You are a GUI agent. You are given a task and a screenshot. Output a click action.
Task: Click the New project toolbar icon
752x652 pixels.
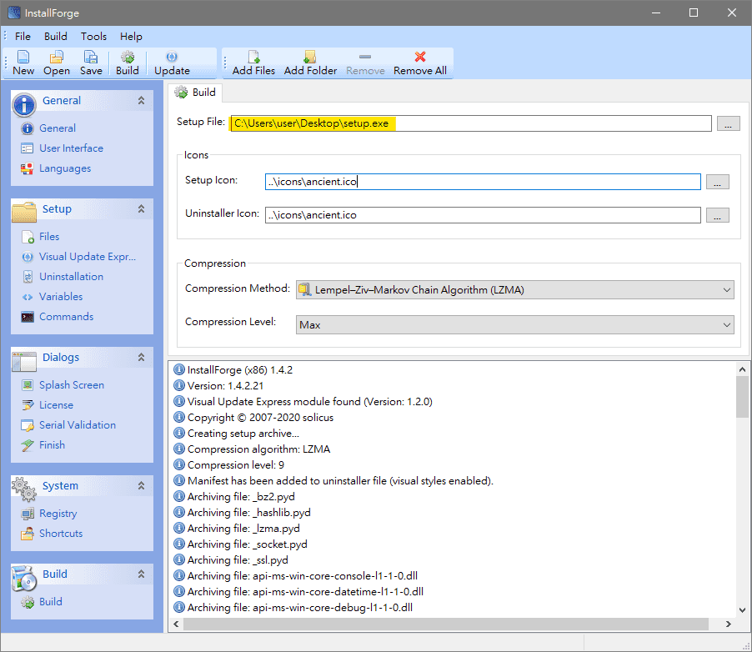tap(23, 57)
